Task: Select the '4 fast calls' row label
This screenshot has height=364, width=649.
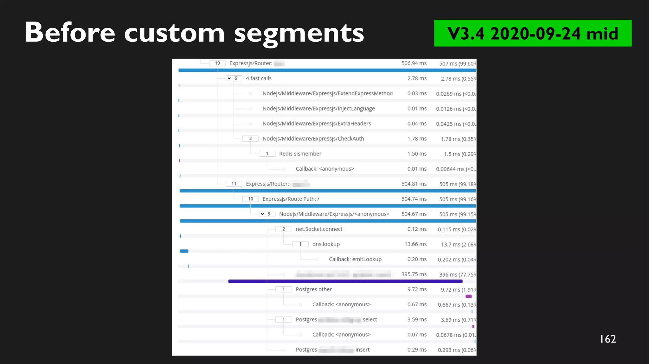Action: [259, 78]
